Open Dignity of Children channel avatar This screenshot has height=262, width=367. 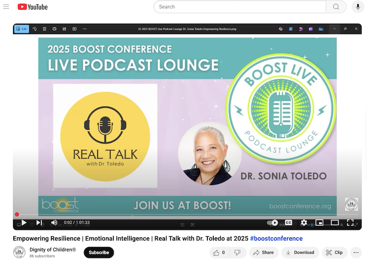pos(19,252)
